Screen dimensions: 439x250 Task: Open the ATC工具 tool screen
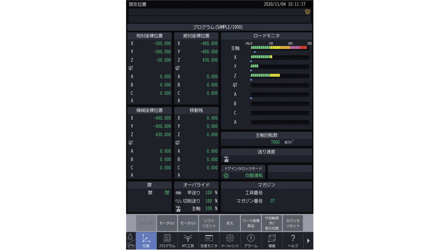pyautogui.click(x=188, y=241)
